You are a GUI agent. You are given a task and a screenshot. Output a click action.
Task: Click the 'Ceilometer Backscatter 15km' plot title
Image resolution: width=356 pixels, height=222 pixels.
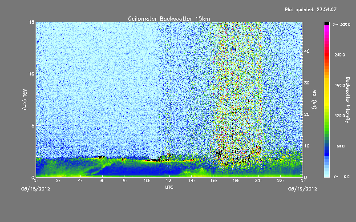tap(169, 19)
